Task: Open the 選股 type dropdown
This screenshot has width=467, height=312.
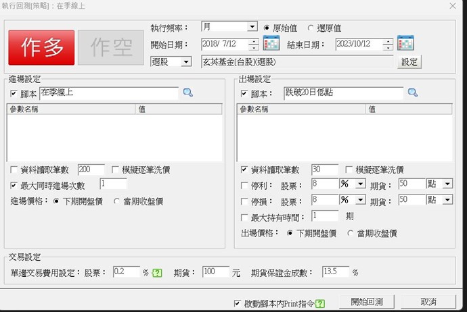Action: coord(186,62)
